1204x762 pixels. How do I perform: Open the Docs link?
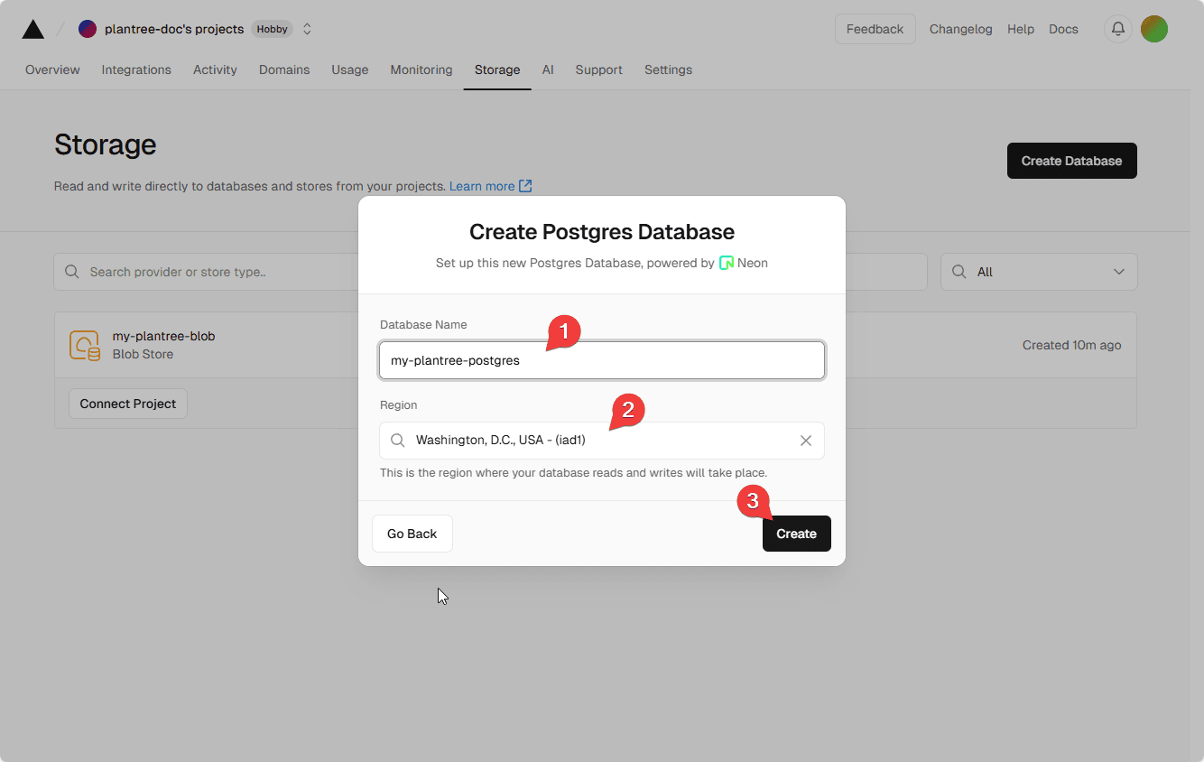[x=1063, y=29]
